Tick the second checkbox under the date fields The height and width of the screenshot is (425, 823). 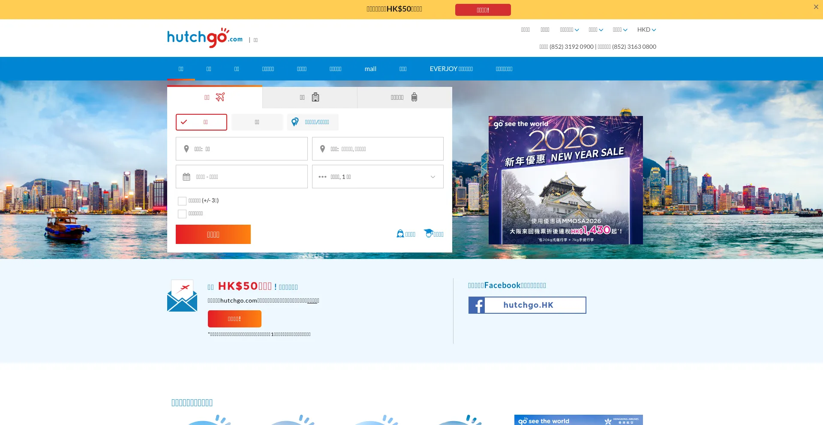point(182,214)
